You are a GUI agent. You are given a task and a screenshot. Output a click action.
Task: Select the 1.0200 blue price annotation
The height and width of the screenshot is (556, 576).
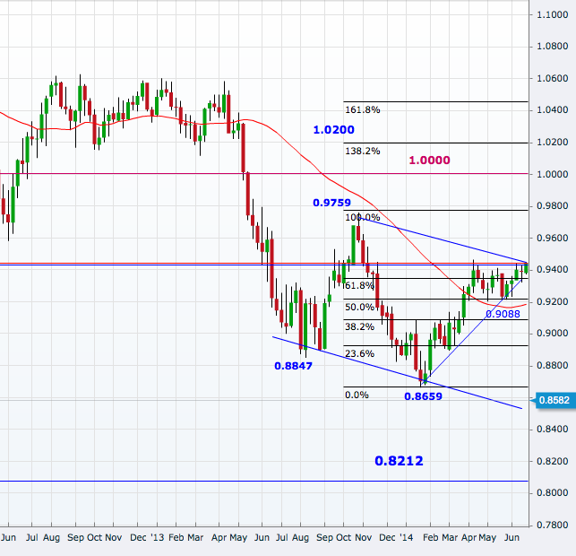point(333,130)
